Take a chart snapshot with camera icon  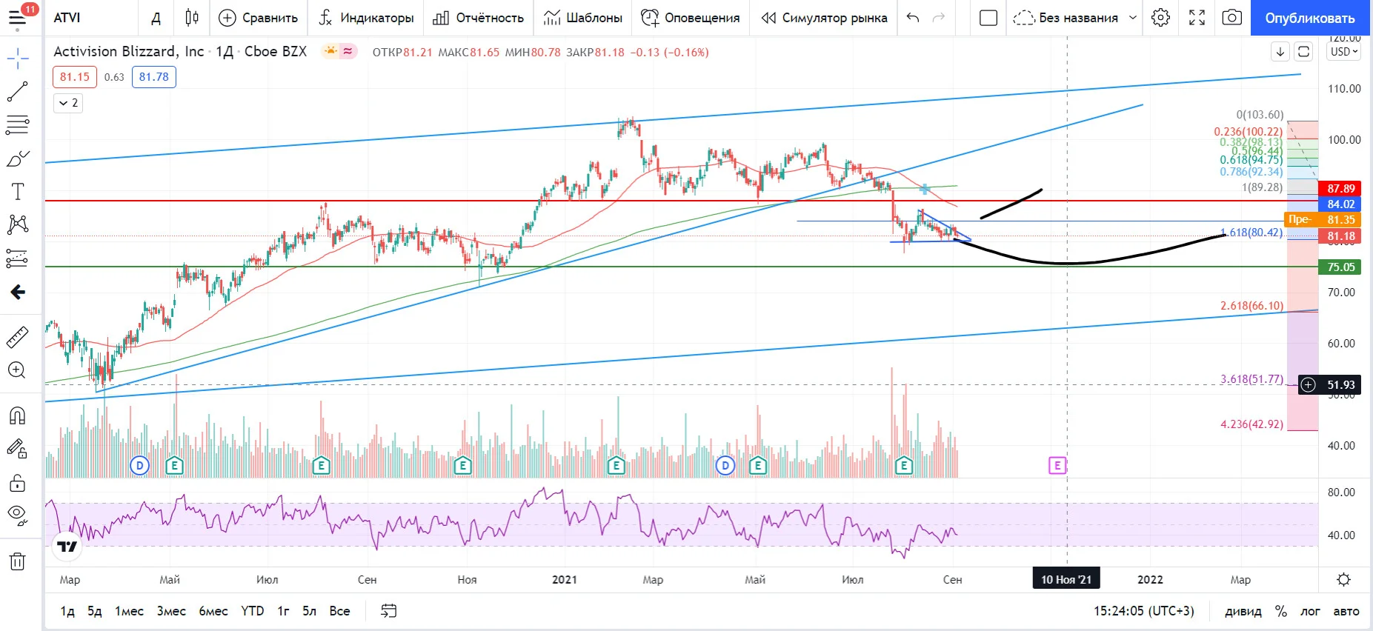1231,18
